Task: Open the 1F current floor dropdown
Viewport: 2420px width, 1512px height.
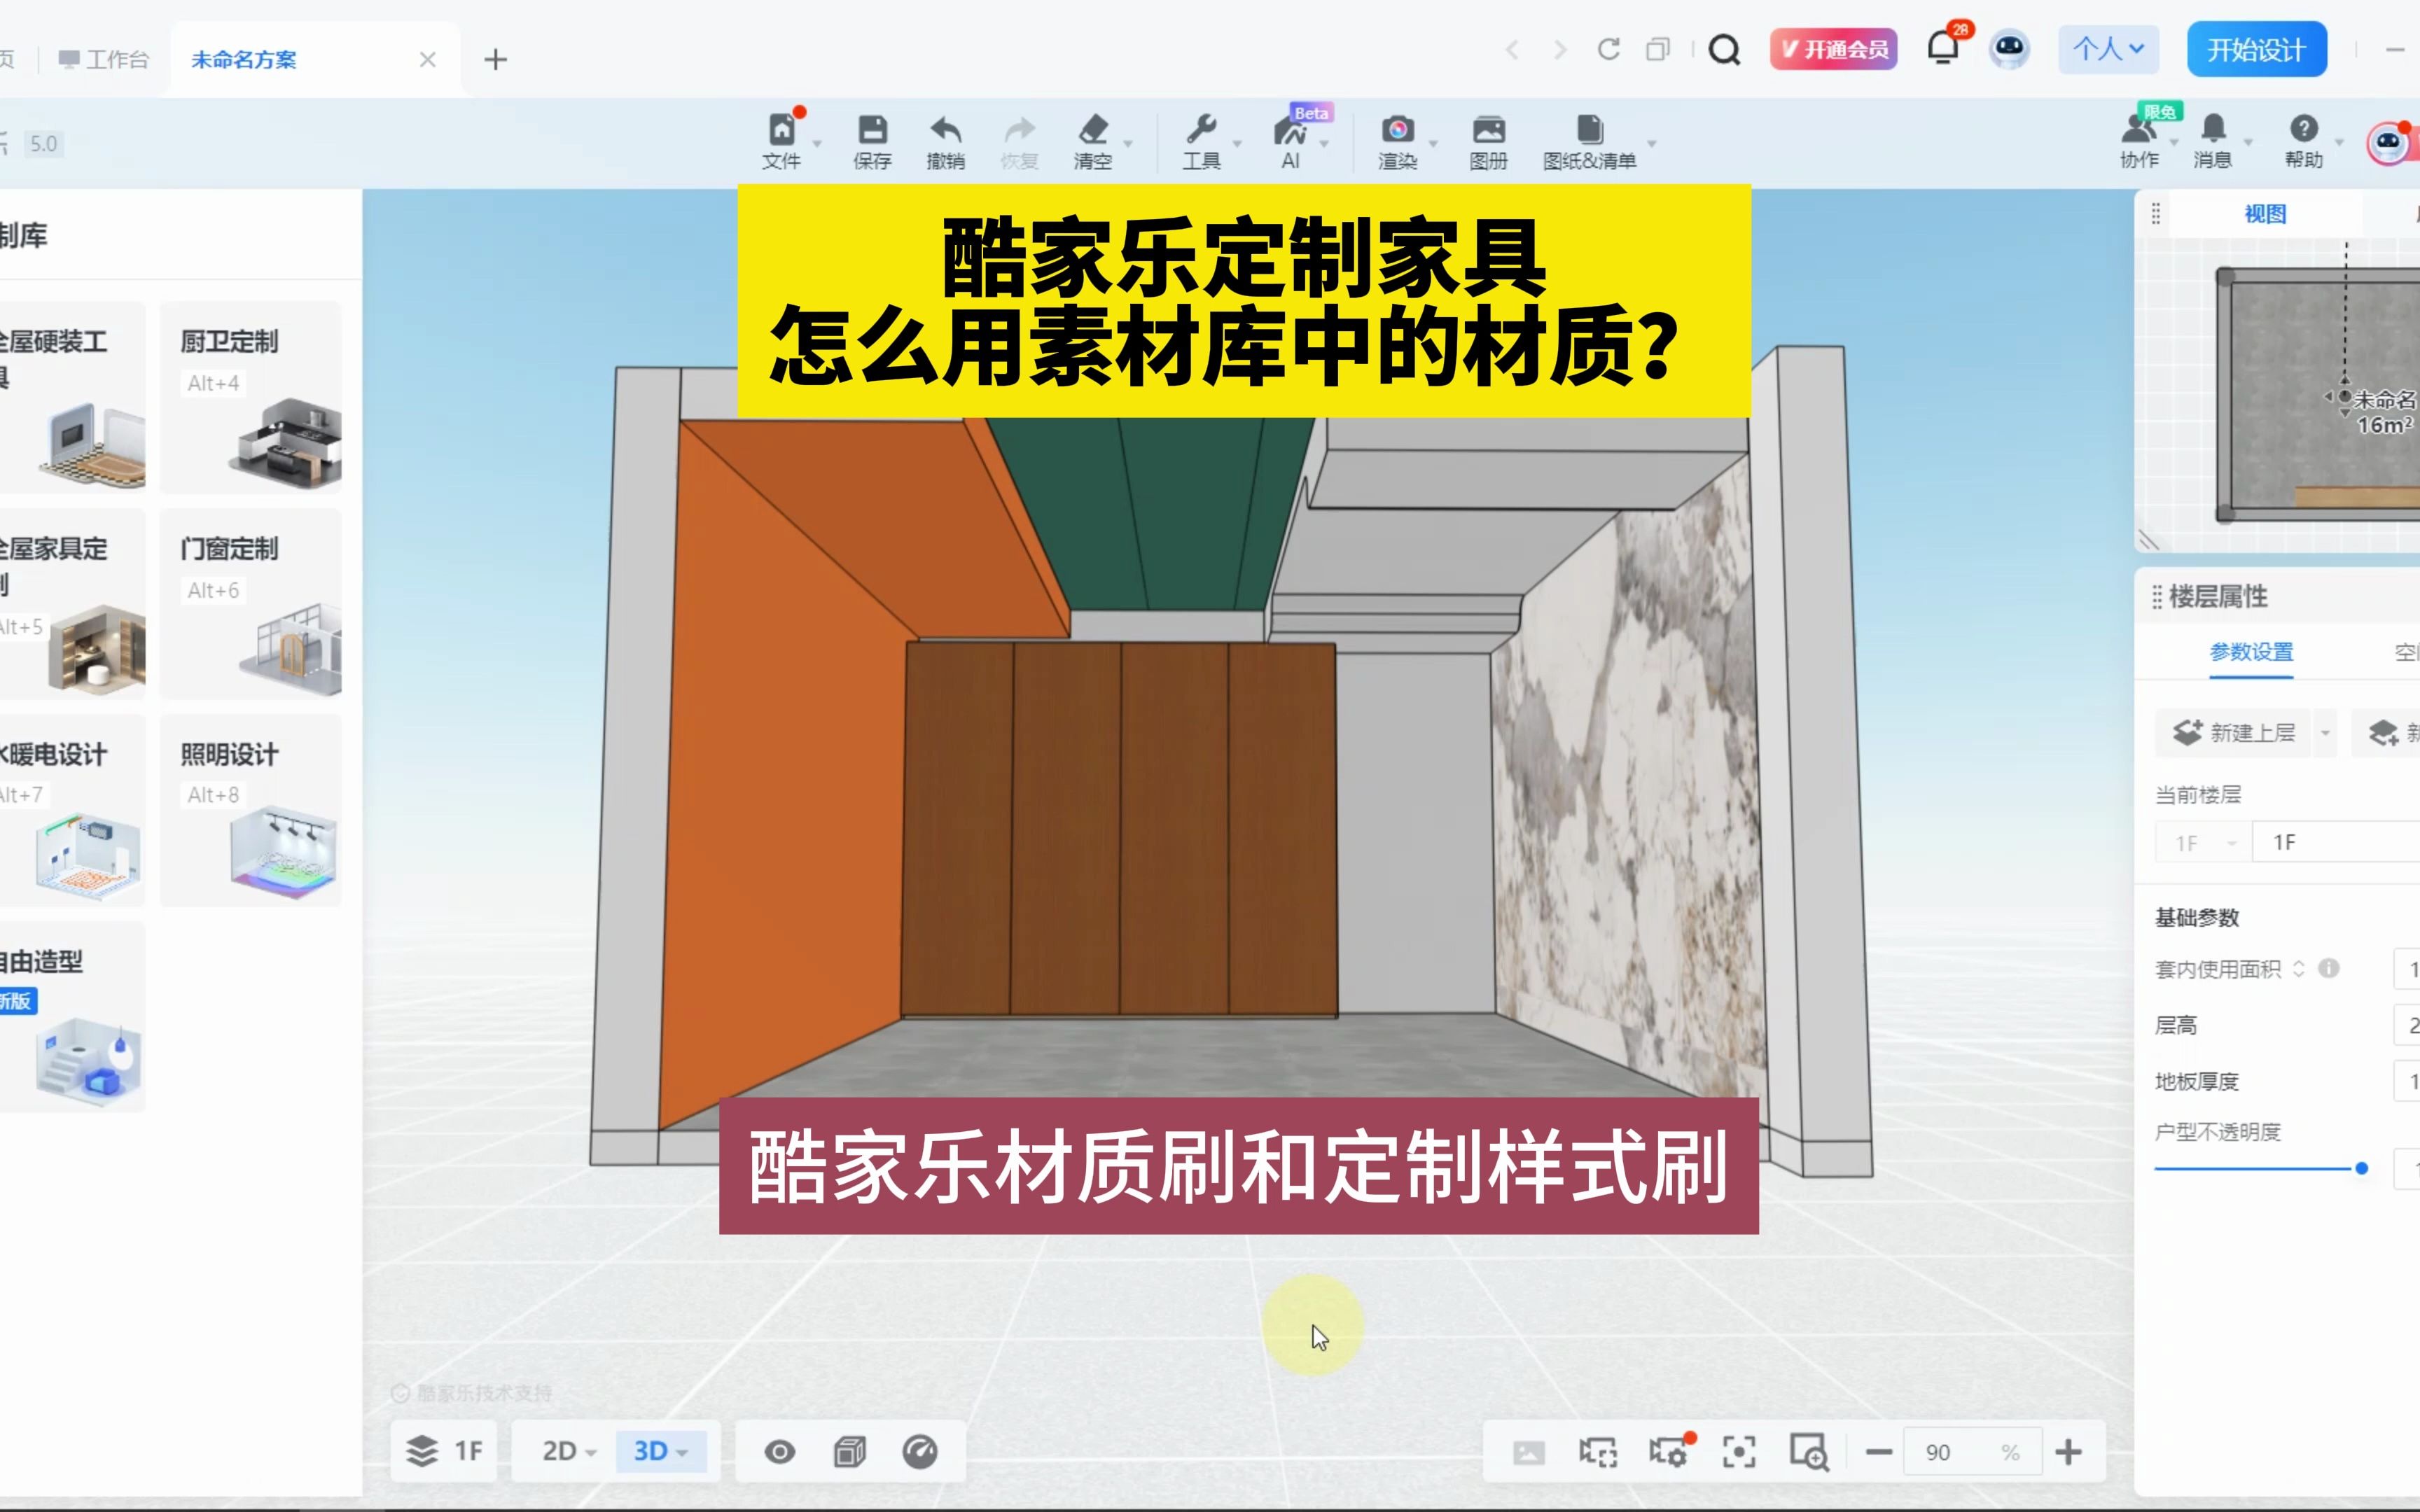Action: [2204, 843]
